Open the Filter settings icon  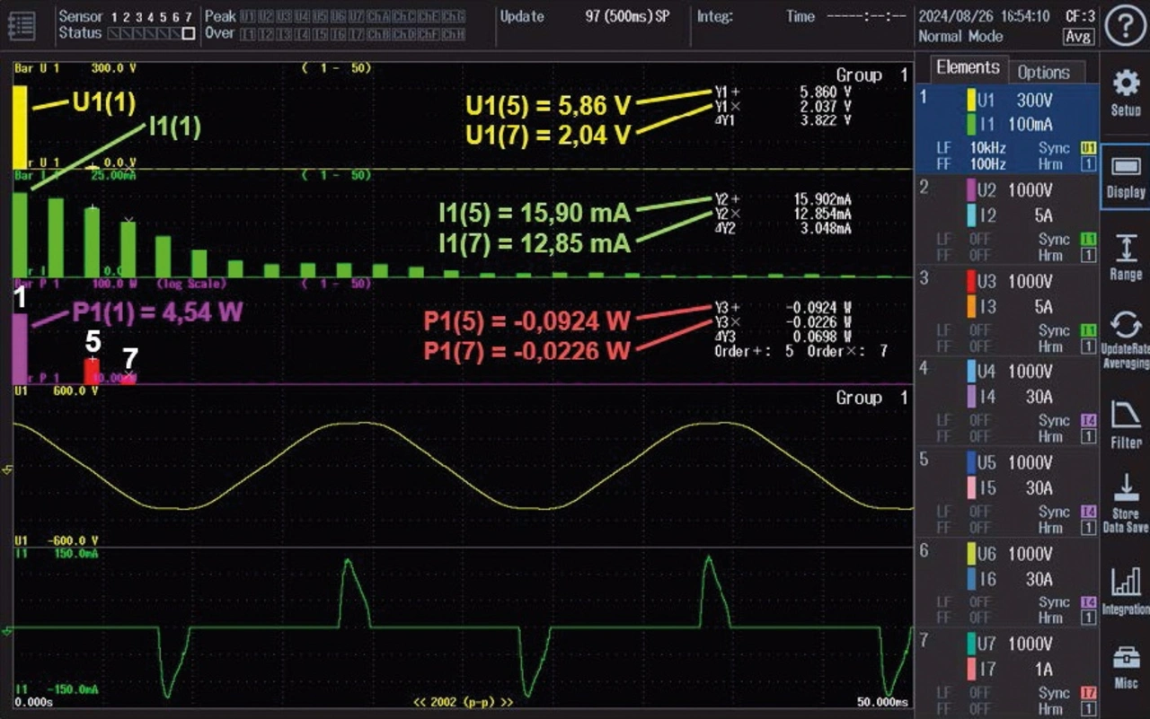coord(1125,424)
